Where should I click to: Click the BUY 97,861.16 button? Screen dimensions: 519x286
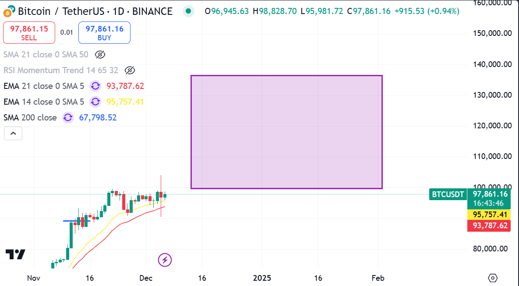(104, 33)
